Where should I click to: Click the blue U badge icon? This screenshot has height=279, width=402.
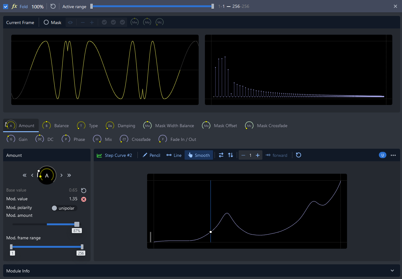coord(382,155)
